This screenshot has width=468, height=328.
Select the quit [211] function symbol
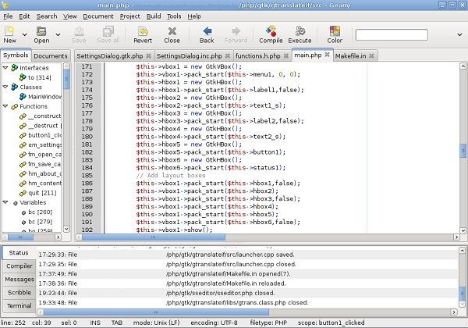[37, 193]
